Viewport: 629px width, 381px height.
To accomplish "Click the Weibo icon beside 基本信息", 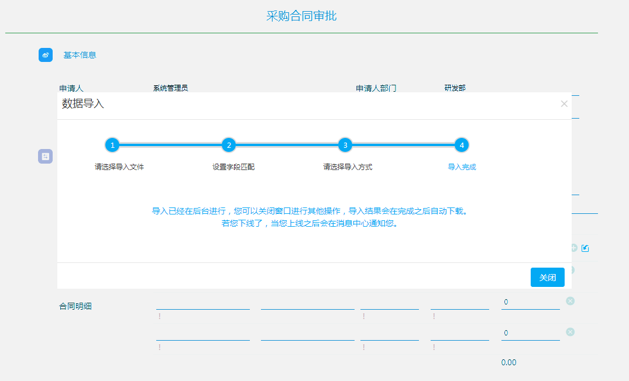I will pyautogui.click(x=46, y=55).
